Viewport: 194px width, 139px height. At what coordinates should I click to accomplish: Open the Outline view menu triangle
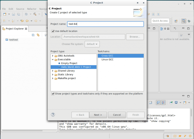(x=189, y=34)
